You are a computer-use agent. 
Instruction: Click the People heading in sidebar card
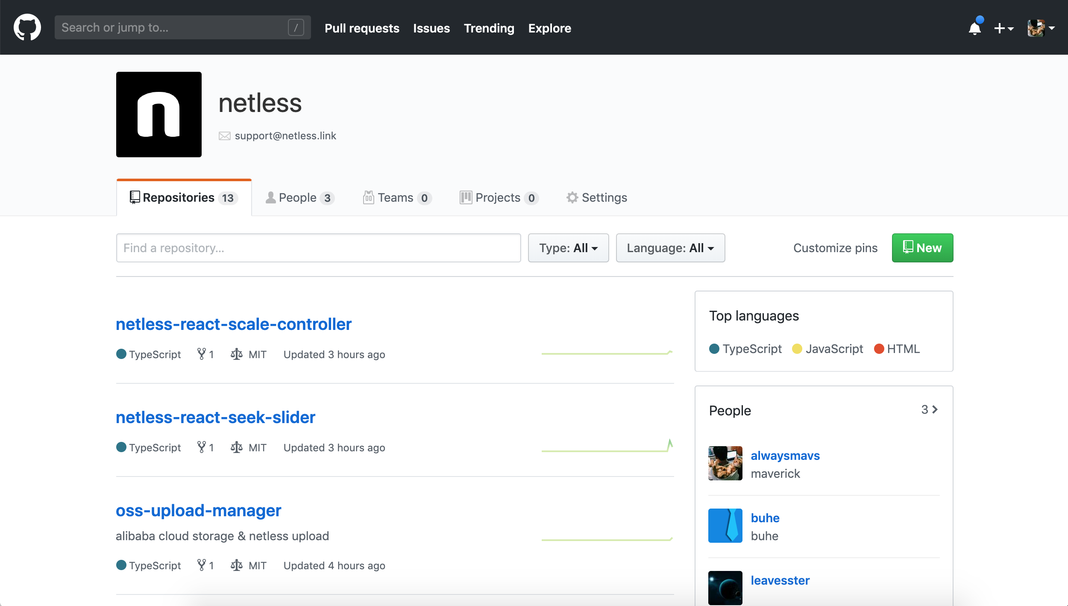click(x=730, y=410)
